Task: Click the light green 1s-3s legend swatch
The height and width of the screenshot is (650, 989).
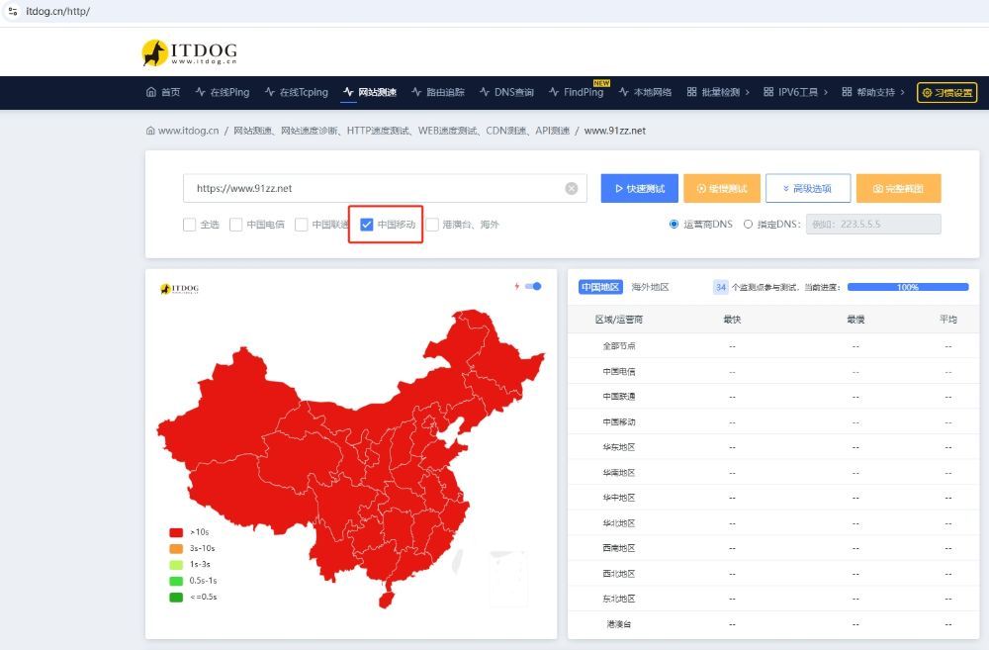Action: [x=176, y=565]
